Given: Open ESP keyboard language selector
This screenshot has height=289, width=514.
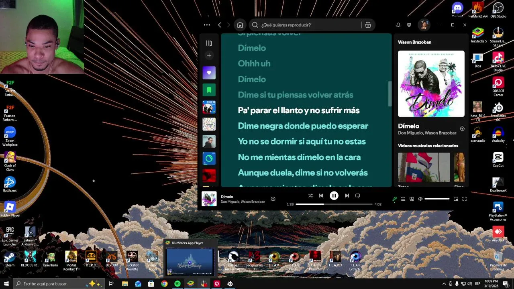Looking at the screenshot, I should pos(477,284).
